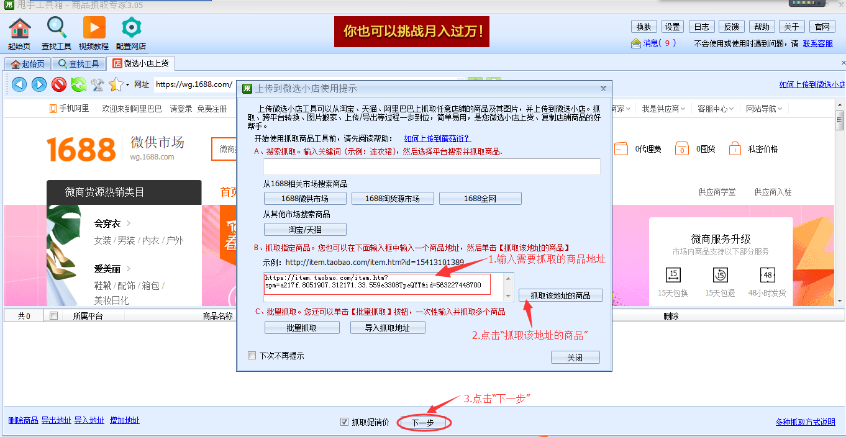Select the 微选小店上货 tab
Image resolution: width=846 pixels, height=437 pixels.
[x=141, y=63]
